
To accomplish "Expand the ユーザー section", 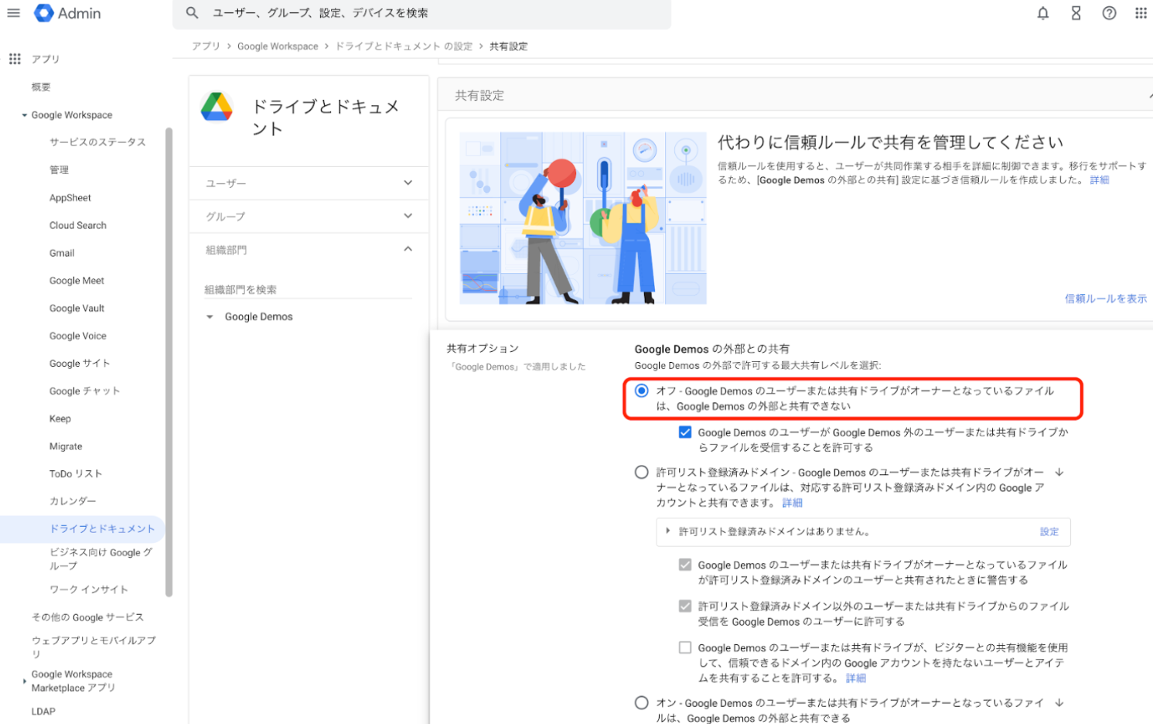I will pyautogui.click(x=408, y=183).
